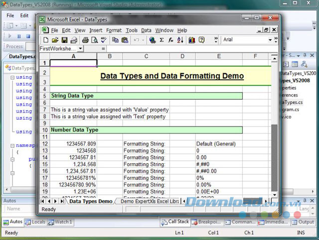Print the sheet using the printer icon

[85, 40]
